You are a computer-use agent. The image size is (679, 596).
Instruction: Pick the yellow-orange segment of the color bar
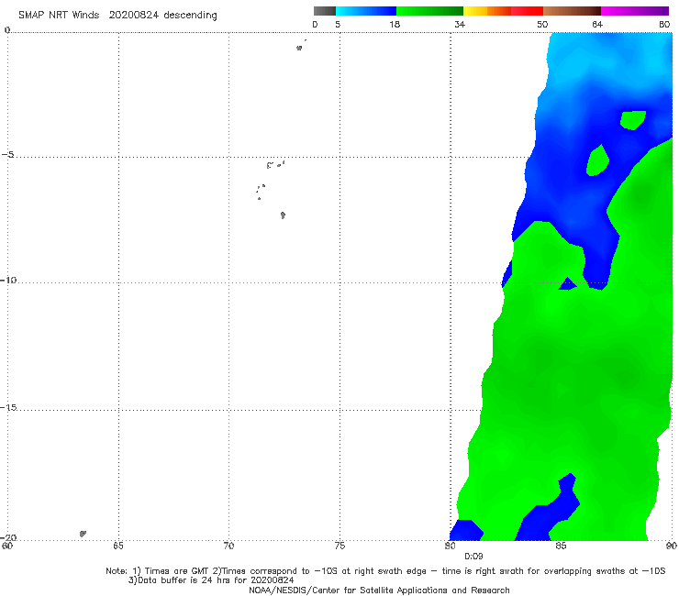click(487, 11)
